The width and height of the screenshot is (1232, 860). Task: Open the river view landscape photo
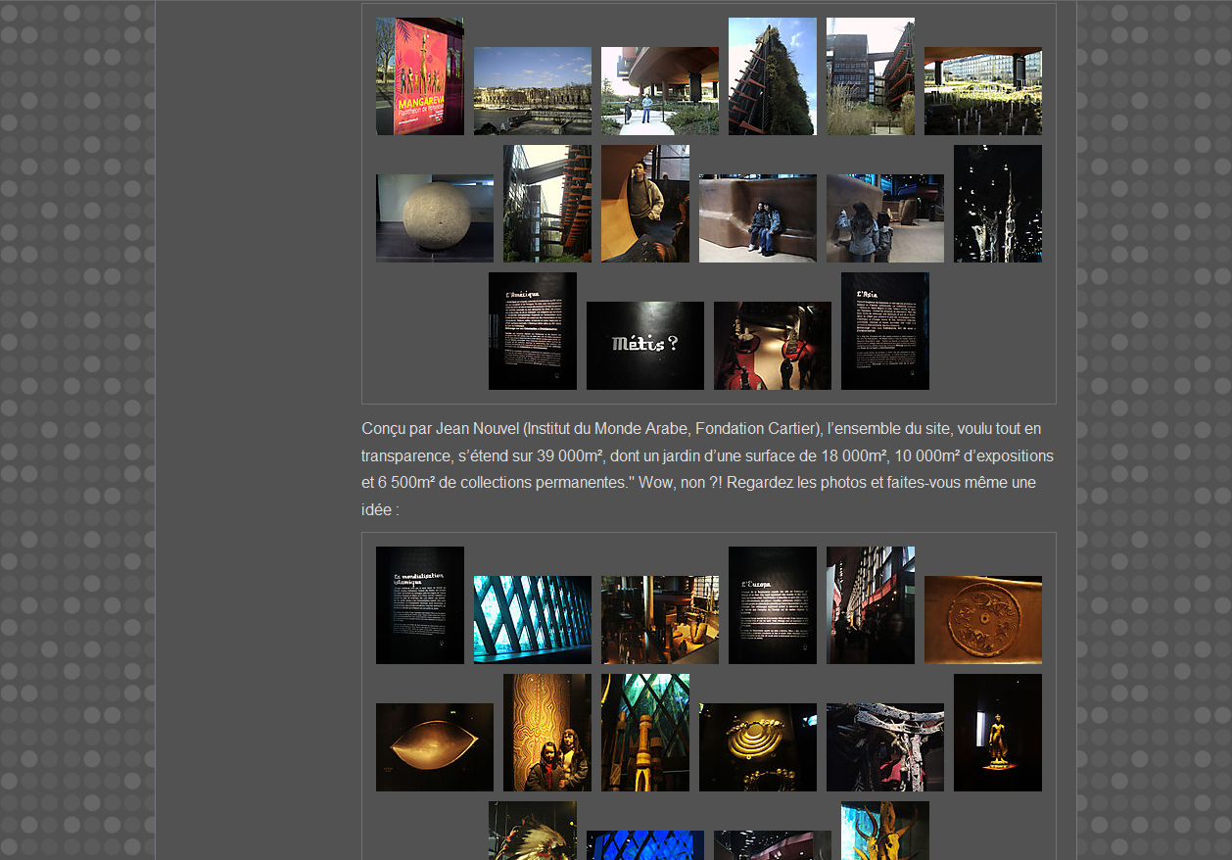click(532, 91)
